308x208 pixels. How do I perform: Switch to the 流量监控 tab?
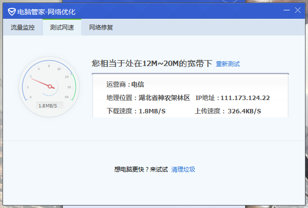tap(23, 28)
